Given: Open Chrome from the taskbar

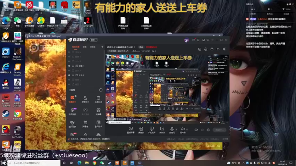Looking at the screenshot, I should (x=94, y=163).
